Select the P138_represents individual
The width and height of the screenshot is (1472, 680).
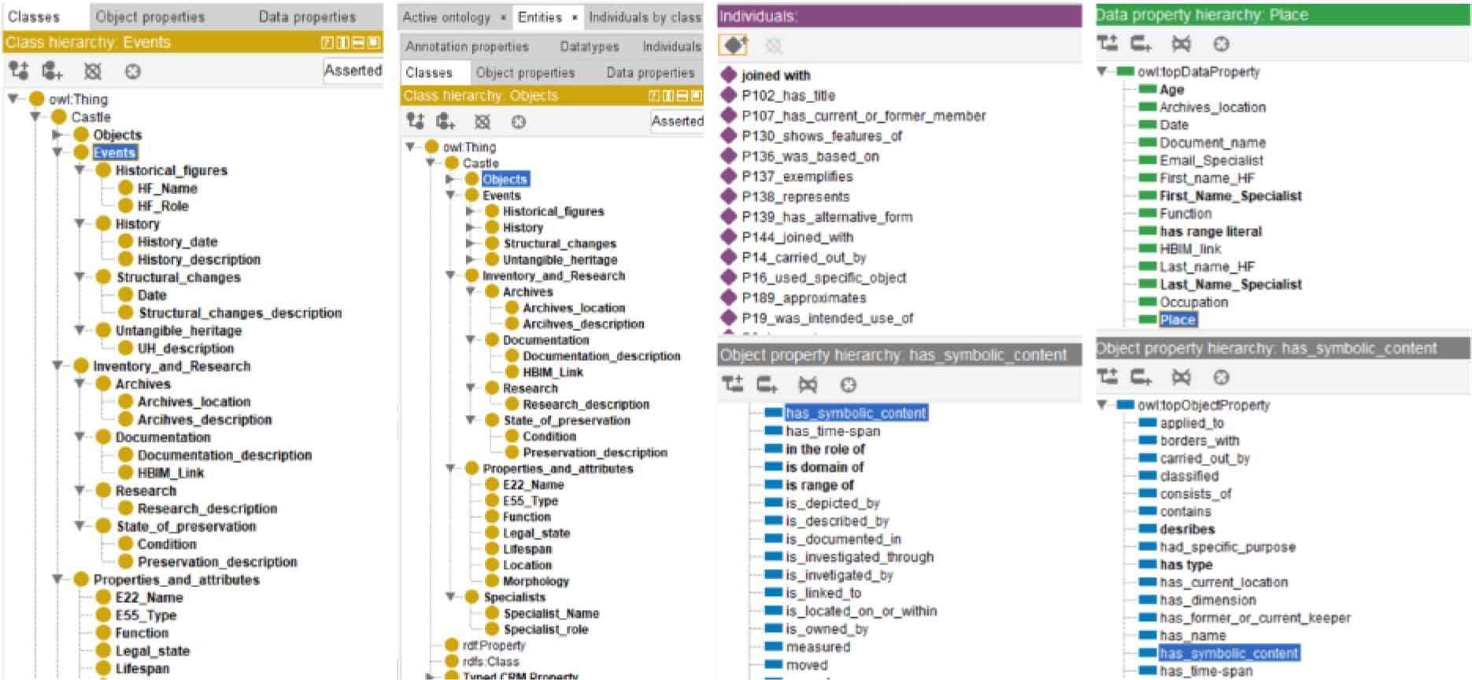pos(795,197)
